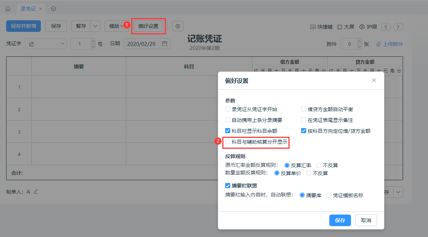The image size is (428, 237).
Task: Close the 录凭证 tab
Action: pyautogui.click(x=40, y=9)
